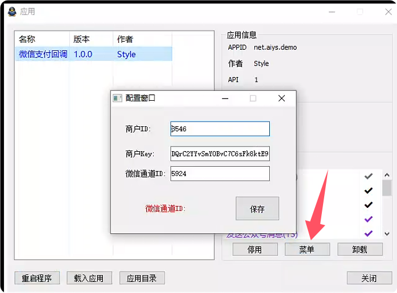Click the 保存 button in config window
This screenshot has height=293, width=397.
257,208
